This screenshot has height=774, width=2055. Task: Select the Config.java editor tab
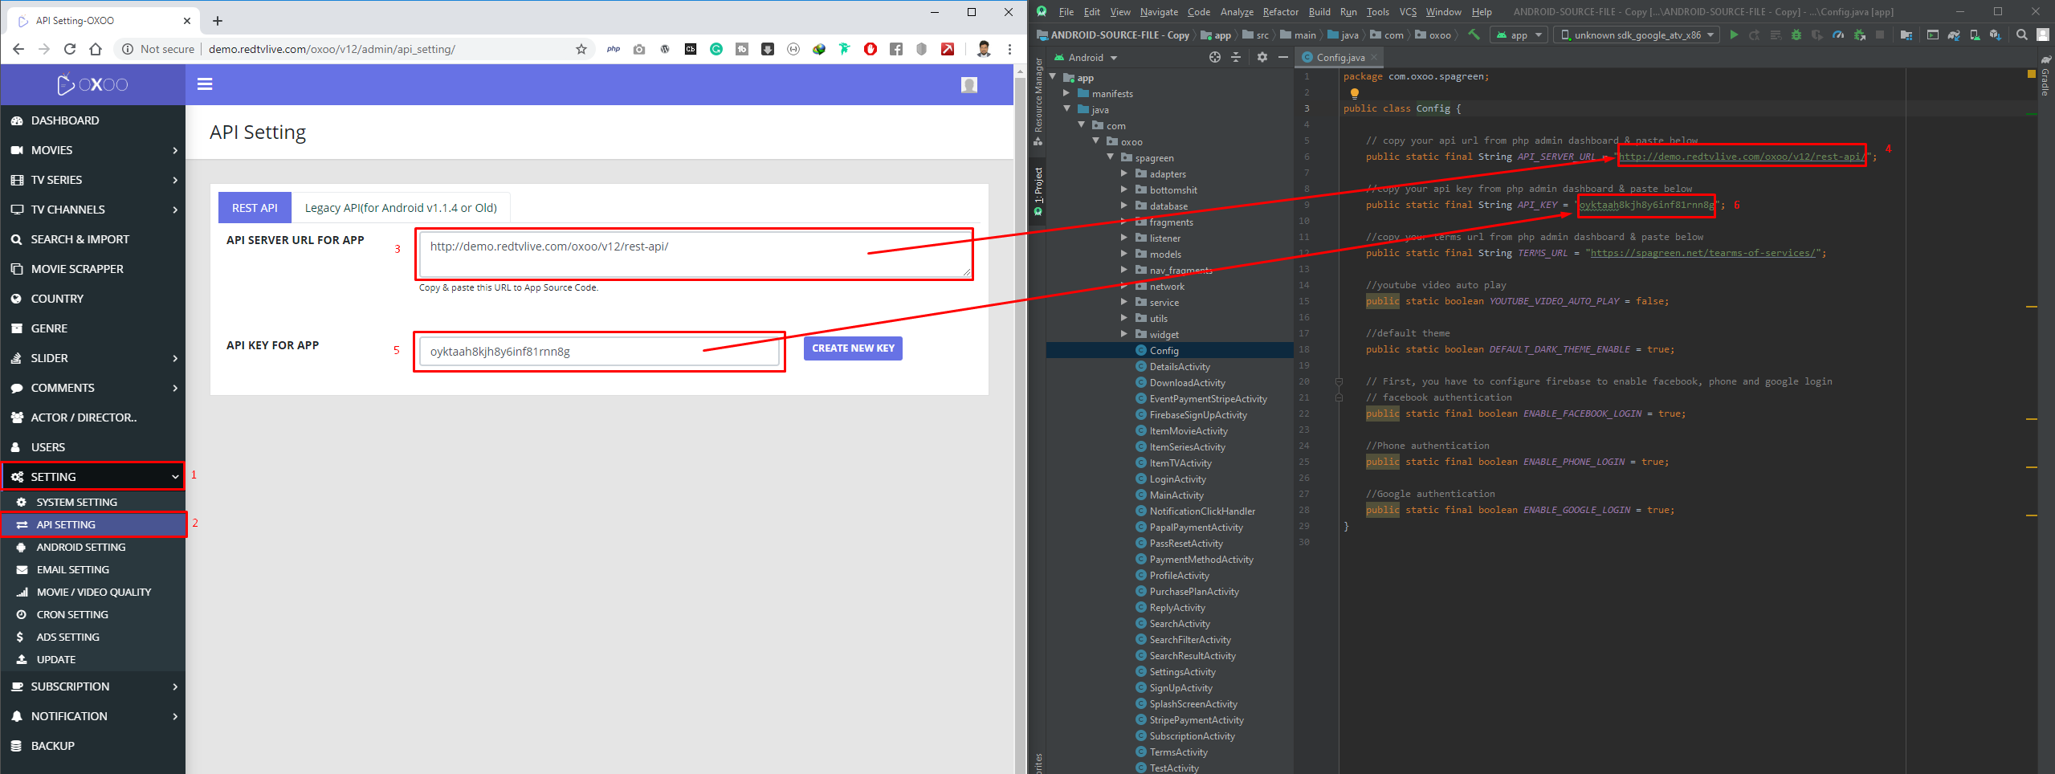point(1339,57)
